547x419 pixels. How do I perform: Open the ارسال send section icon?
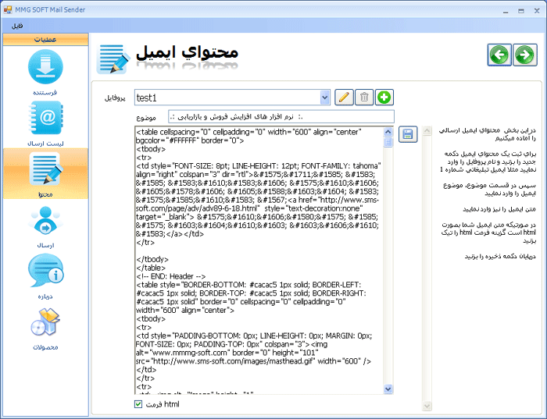[x=45, y=221]
